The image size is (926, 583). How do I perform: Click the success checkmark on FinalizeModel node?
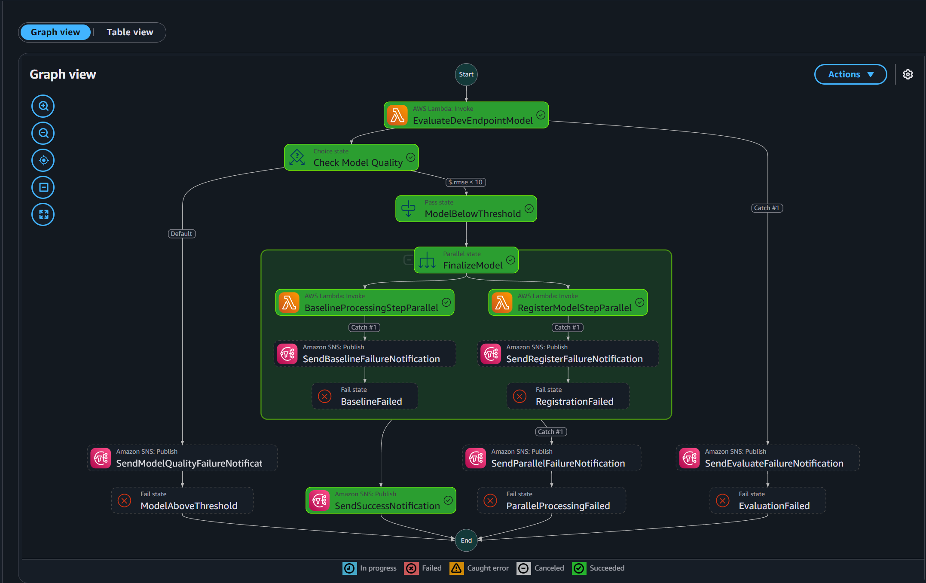point(510,260)
